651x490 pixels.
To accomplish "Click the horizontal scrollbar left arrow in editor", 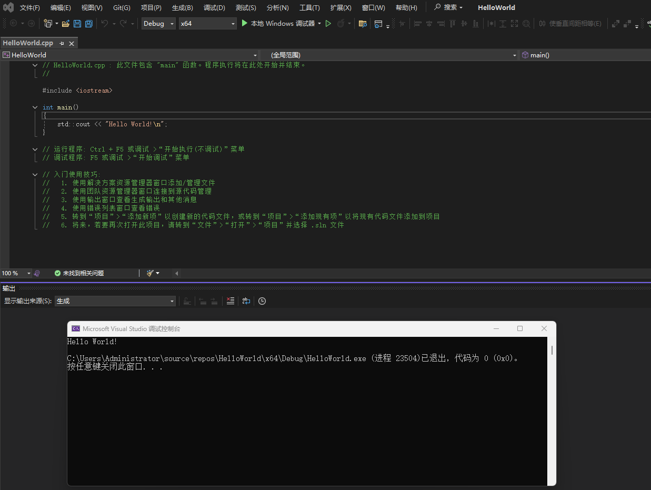I will point(177,273).
